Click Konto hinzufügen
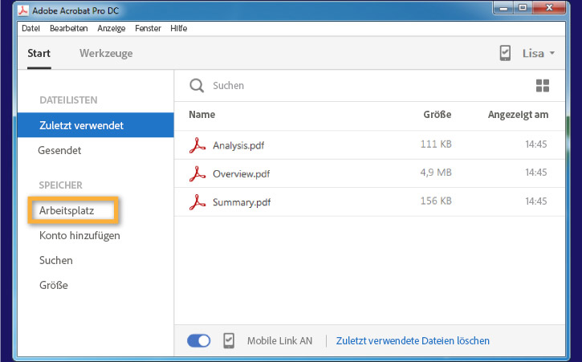 point(79,235)
